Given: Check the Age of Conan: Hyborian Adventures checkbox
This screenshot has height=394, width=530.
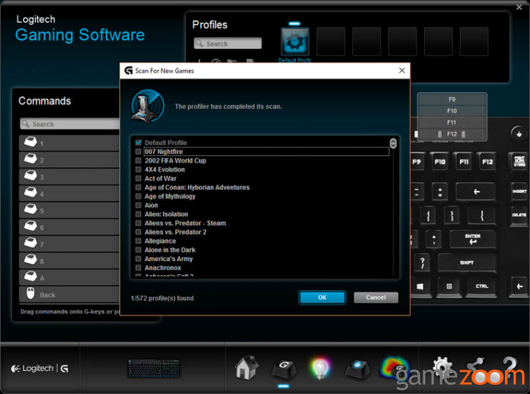Looking at the screenshot, I should click(138, 187).
